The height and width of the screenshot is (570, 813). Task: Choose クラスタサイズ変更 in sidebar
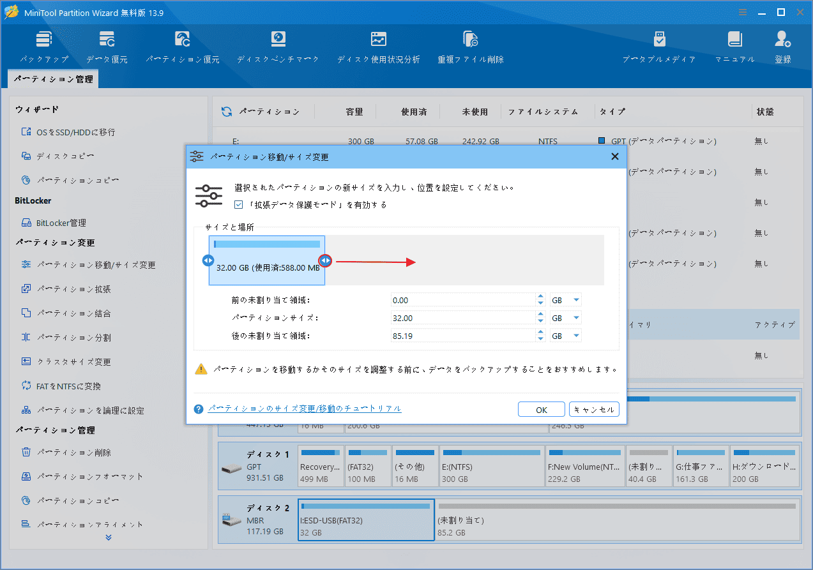pyautogui.click(x=66, y=362)
